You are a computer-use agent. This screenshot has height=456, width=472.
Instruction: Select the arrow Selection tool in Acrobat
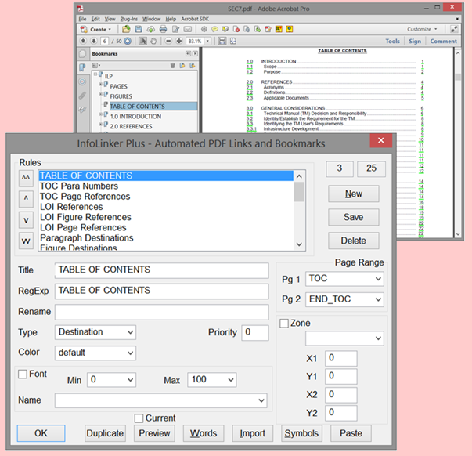pos(142,41)
